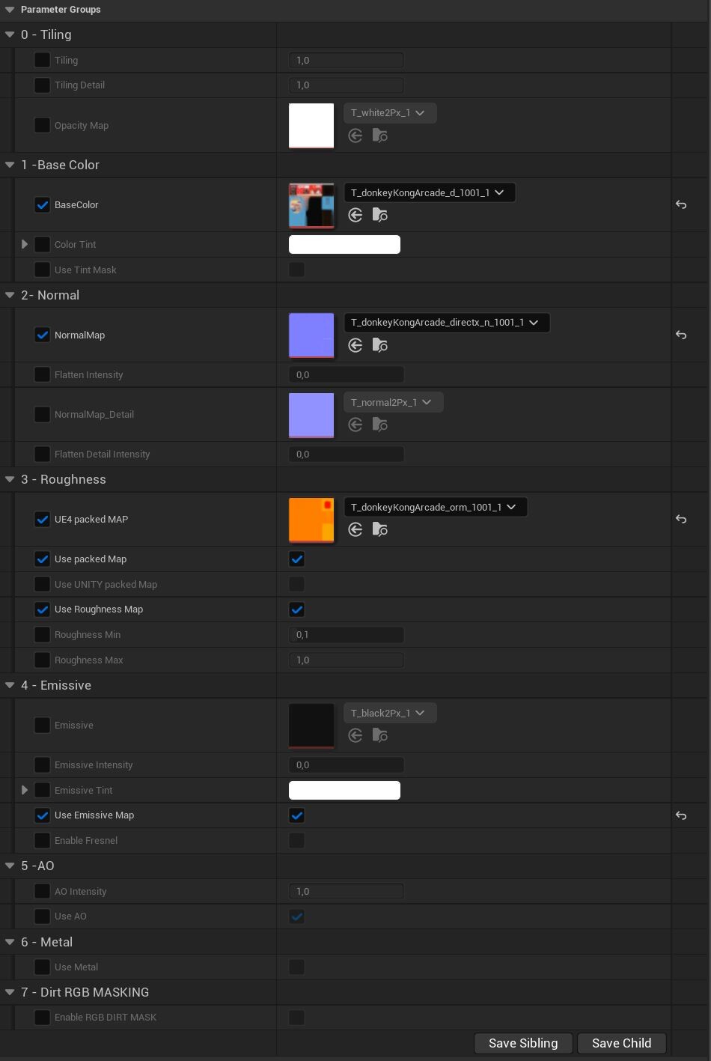Open the T_black2Px_1 texture dropdown
Screen dimensions: 711x1061
point(390,713)
